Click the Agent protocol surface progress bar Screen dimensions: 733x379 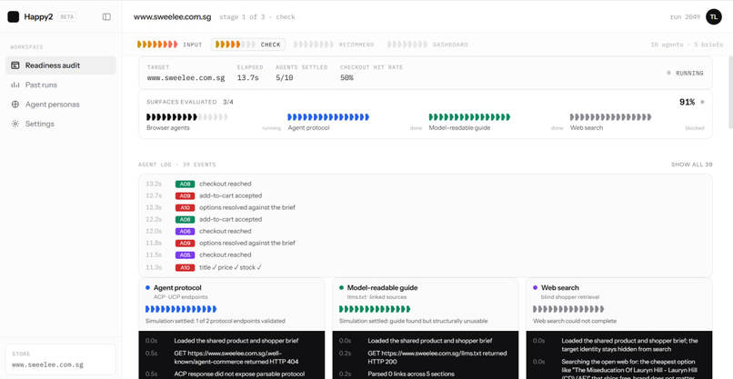click(328, 117)
